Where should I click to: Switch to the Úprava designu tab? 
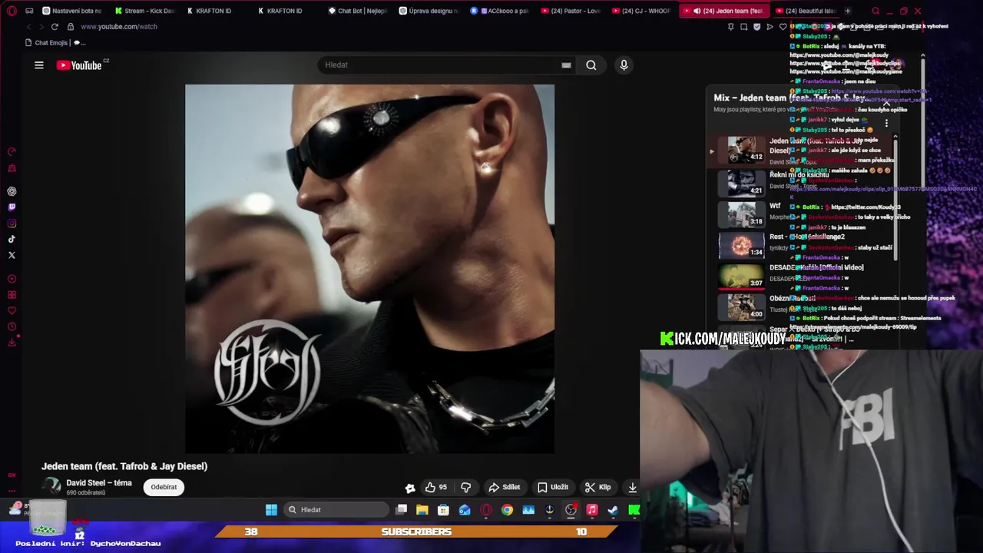click(x=429, y=11)
